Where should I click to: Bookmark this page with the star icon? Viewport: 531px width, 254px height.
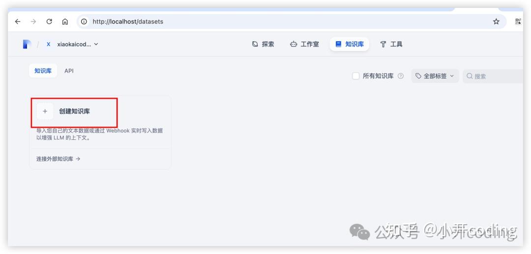tap(496, 22)
